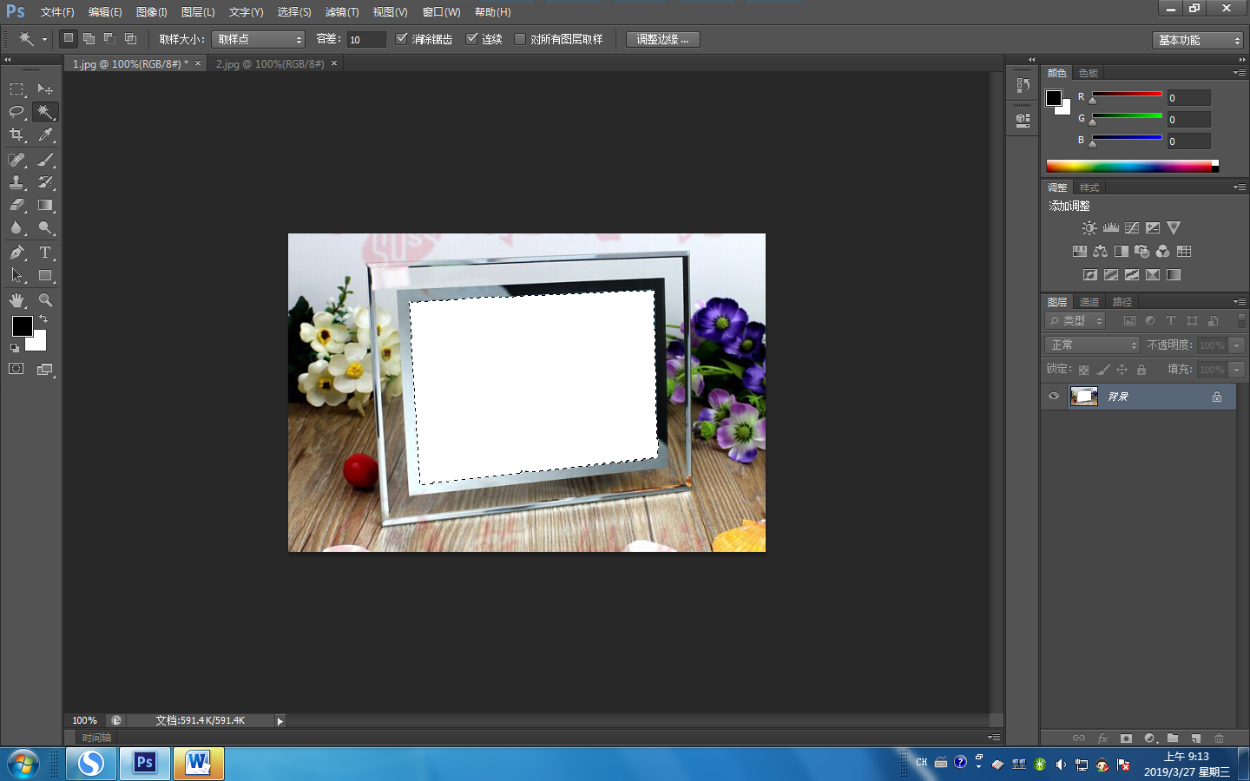
Task: Change screen mode from toolbox
Action: (x=45, y=369)
